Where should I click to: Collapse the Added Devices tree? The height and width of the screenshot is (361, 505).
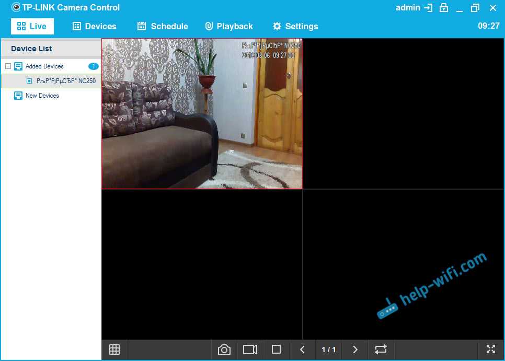click(x=8, y=66)
